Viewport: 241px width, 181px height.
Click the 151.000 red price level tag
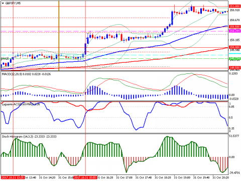[x=234, y=6]
